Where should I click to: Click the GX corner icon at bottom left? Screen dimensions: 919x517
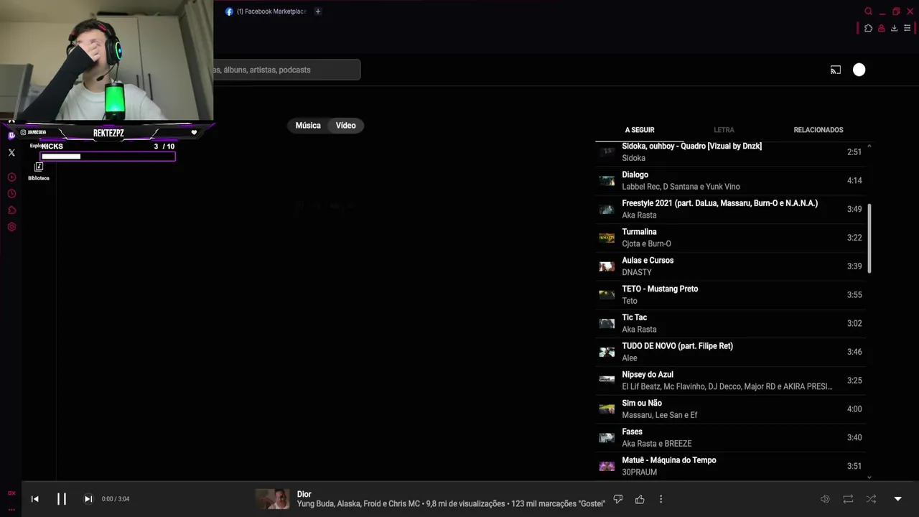click(11, 493)
